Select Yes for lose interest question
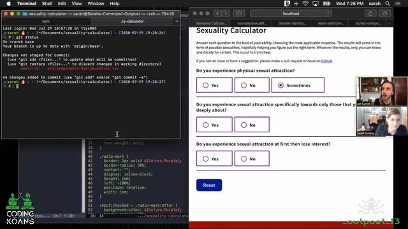The height and width of the screenshot is (229, 408). [x=214, y=158]
